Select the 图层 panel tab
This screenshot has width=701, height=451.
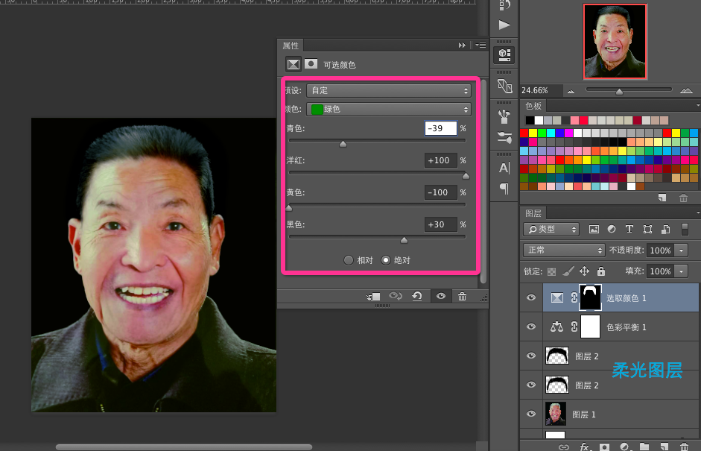pos(533,213)
